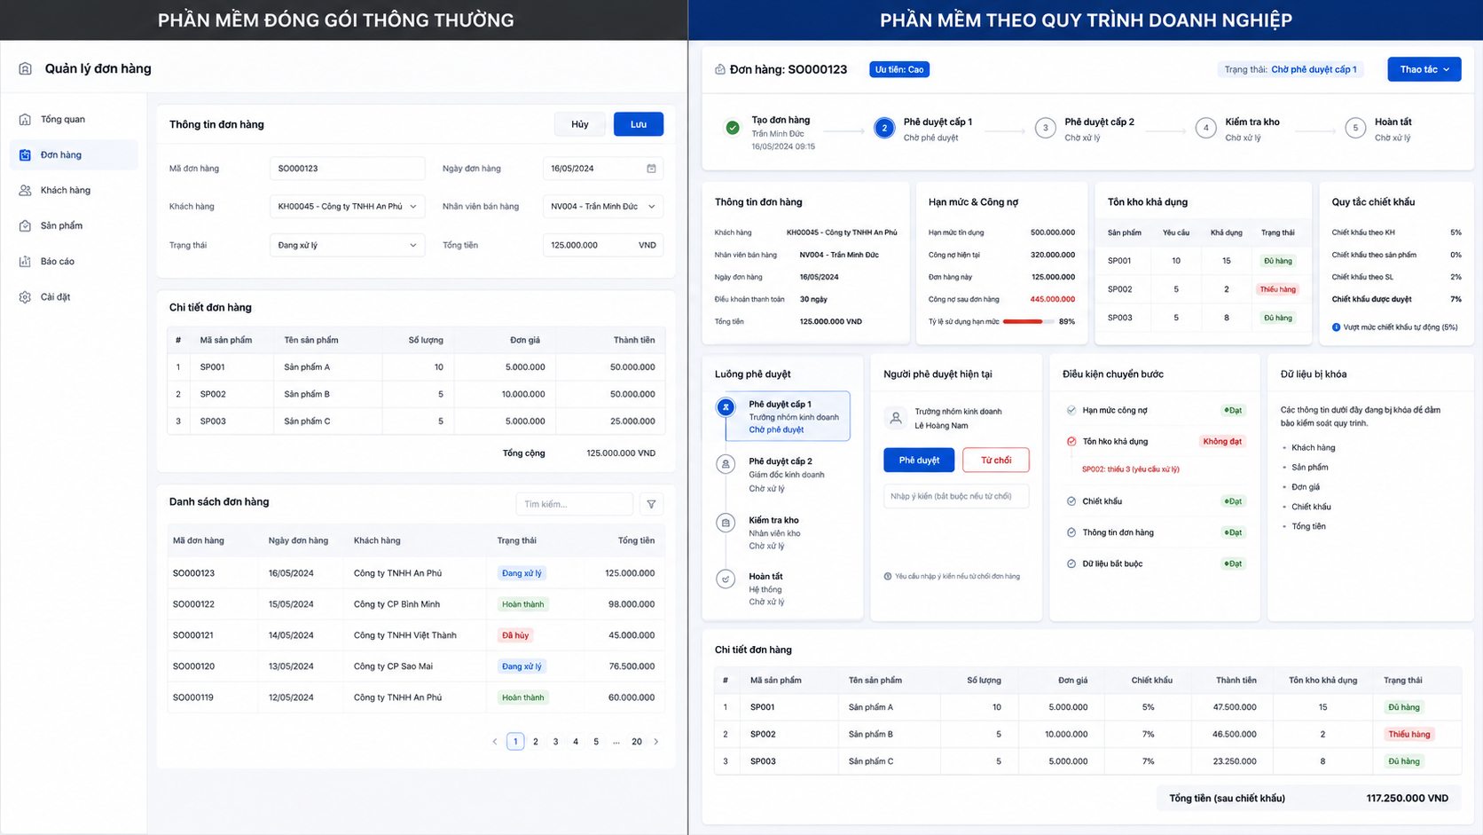Viewport: 1483px width, 835px height.
Task: Click the Sản phẩm sidebar icon
Action: click(25, 225)
